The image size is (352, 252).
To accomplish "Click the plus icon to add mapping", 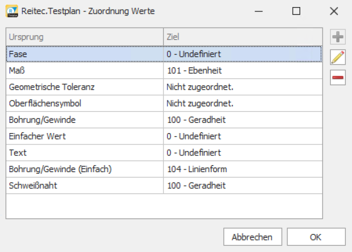I will pyautogui.click(x=337, y=37).
